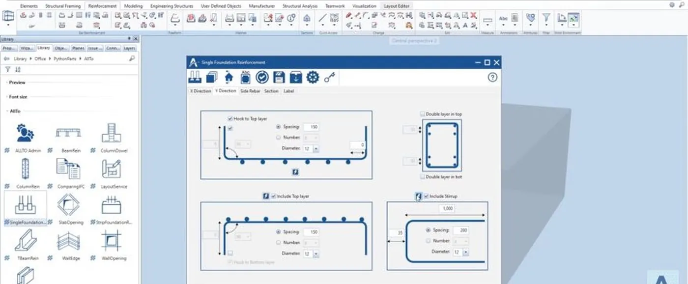Collapse the AllTo section in the Library
688x284 pixels.
click(x=15, y=111)
